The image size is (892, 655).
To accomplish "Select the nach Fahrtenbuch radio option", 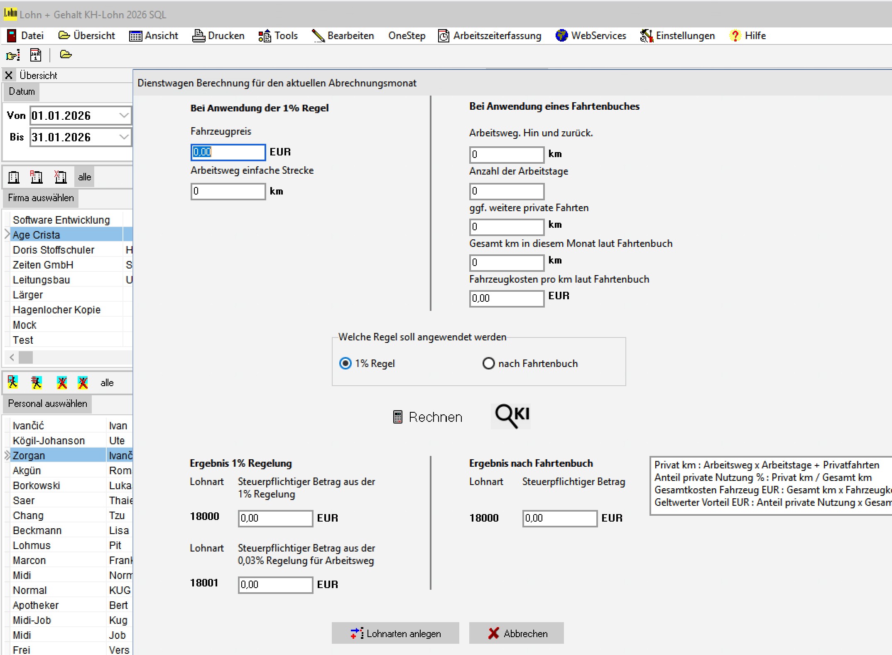I will 488,364.
